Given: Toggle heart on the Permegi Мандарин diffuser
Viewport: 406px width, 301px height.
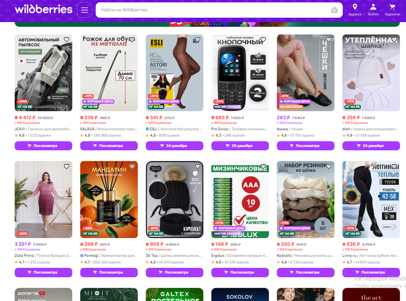Looking at the screenshot, I should click(132, 166).
